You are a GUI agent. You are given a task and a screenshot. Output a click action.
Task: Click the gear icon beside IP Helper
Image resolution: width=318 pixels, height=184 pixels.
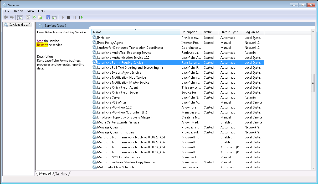[x=95, y=38]
